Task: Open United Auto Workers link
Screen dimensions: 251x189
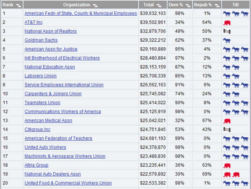Action: point(45,147)
